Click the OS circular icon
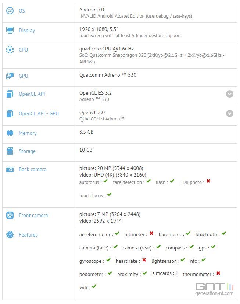The image size is (240, 304). (x=10, y=11)
